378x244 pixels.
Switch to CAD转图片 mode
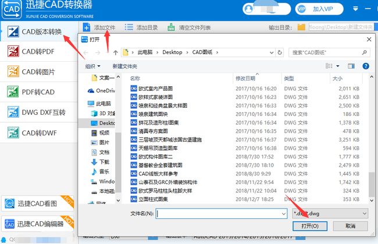coord(38,72)
